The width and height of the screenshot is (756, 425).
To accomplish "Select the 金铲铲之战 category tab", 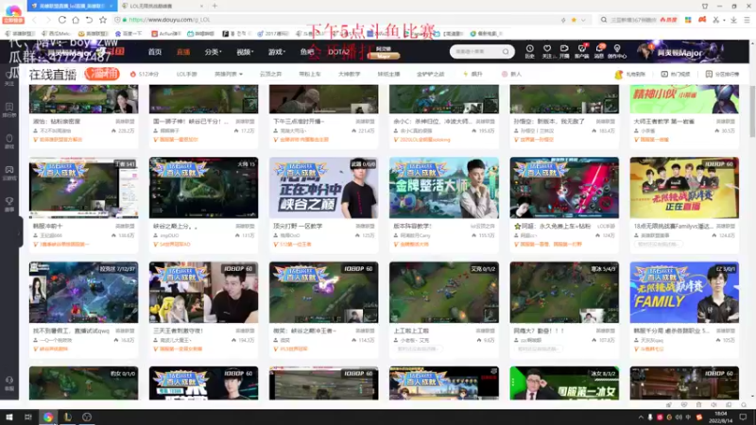I will click(x=430, y=75).
